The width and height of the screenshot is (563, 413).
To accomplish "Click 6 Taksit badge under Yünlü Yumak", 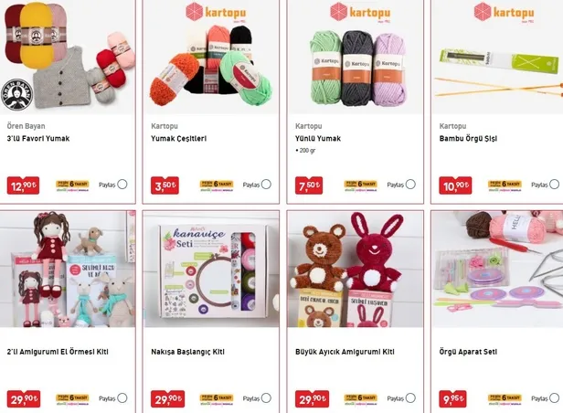I will (360, 185).
